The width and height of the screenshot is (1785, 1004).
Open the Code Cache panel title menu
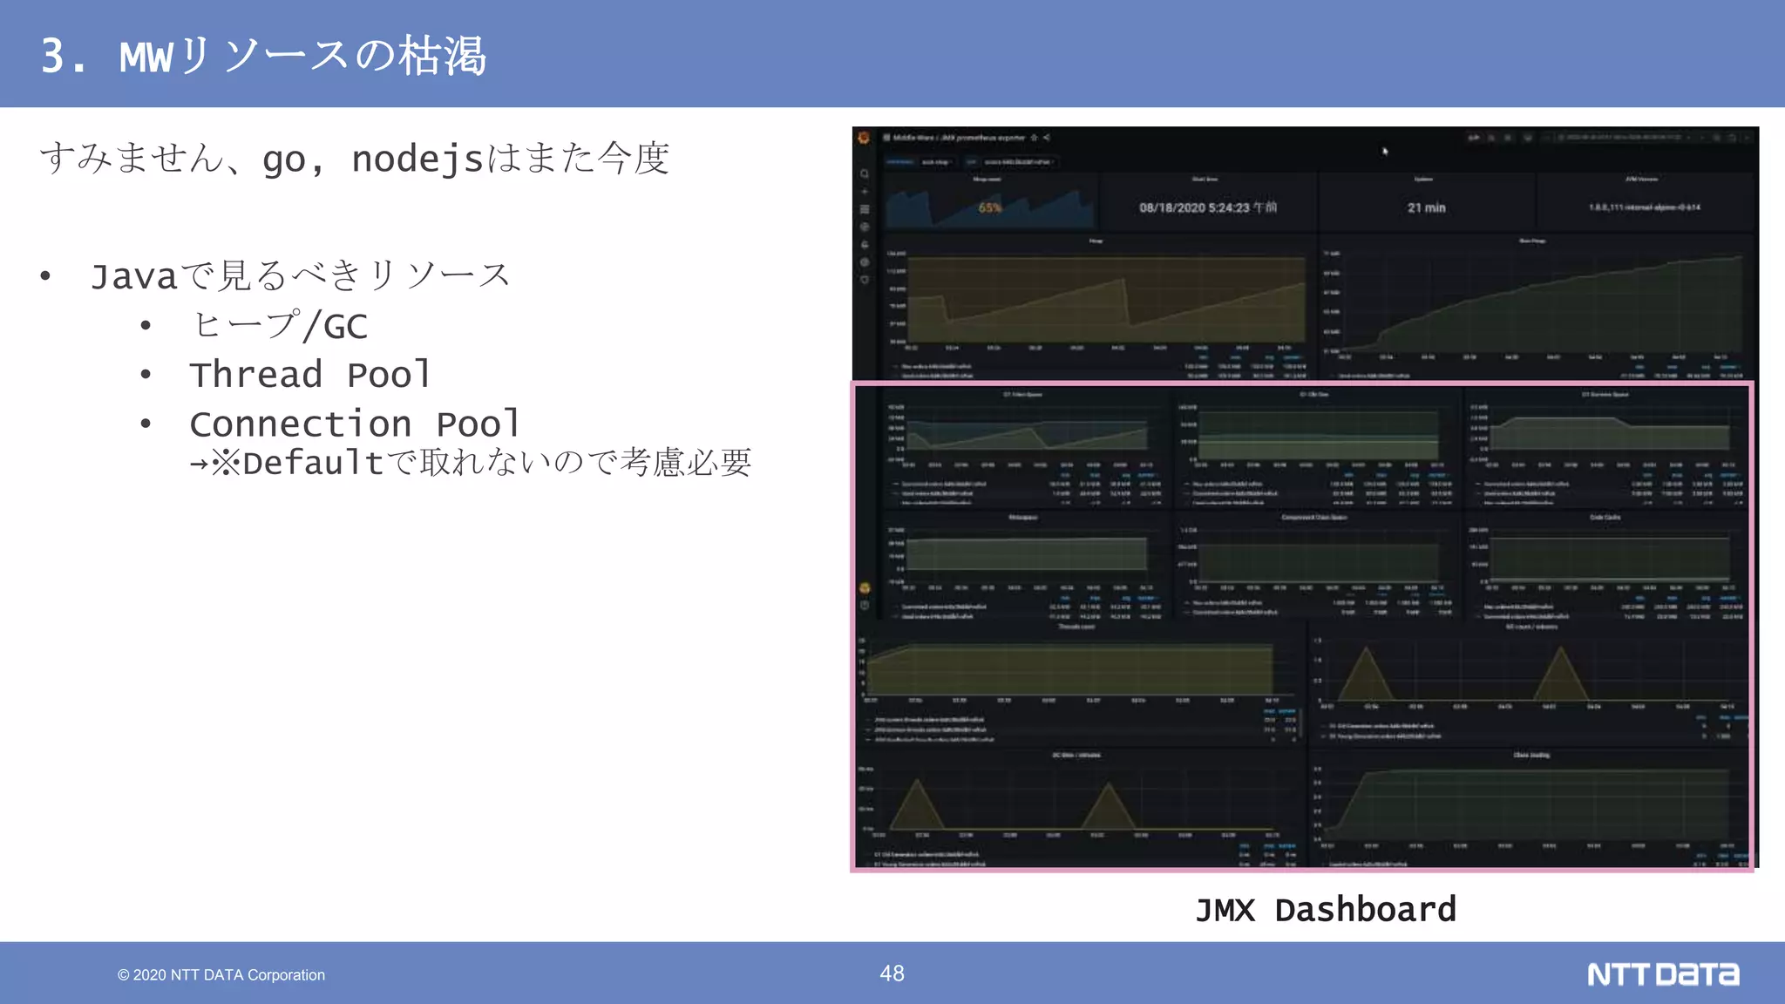pyautogui.click(x=1605, y=517)
